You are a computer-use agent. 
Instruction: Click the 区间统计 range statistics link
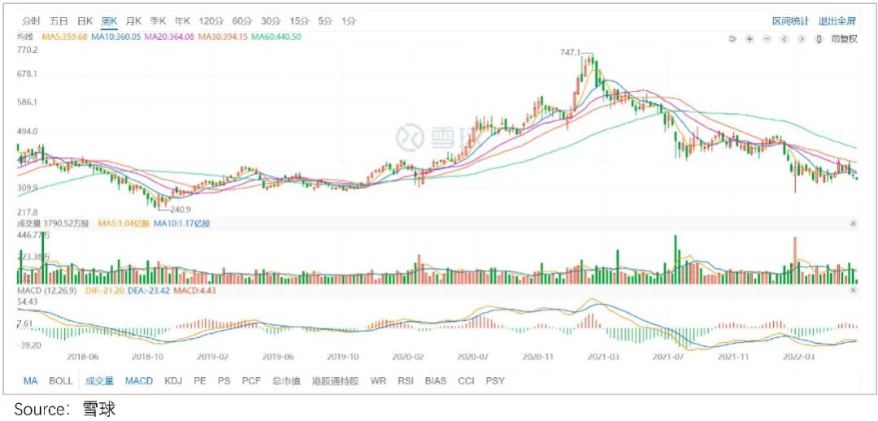coord(790,20)
